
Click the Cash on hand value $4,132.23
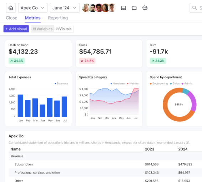pyautogui.click(x=23, y=51)
